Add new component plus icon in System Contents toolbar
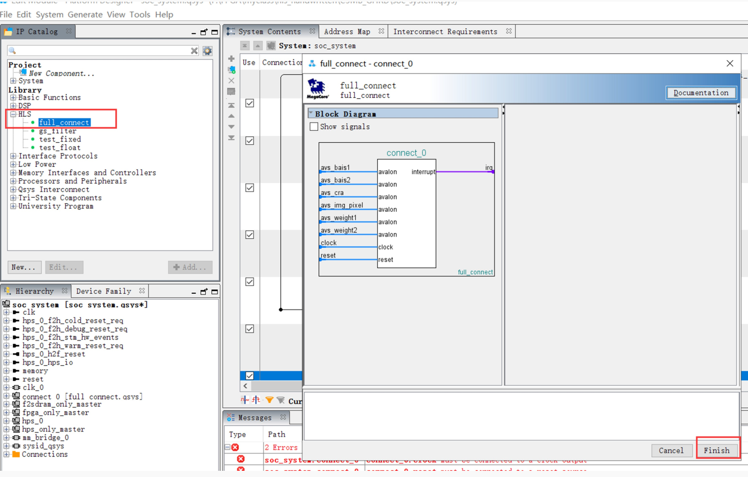The image size is (748, 477). pyautogui.click(x=231, y=58)
